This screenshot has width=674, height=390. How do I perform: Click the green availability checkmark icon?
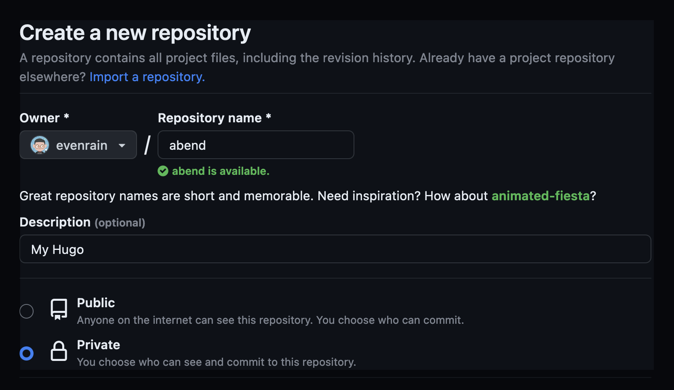(163, 171)
